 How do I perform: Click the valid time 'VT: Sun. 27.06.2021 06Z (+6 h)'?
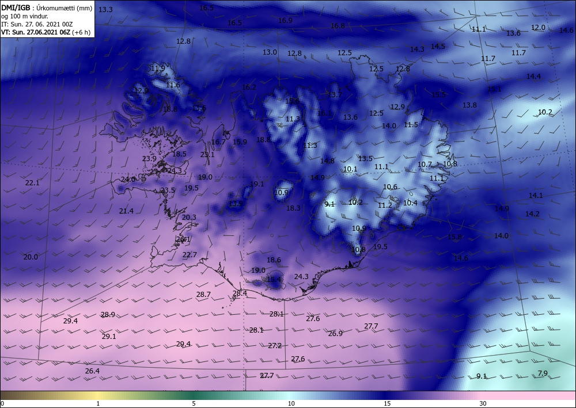click(46, 32)
